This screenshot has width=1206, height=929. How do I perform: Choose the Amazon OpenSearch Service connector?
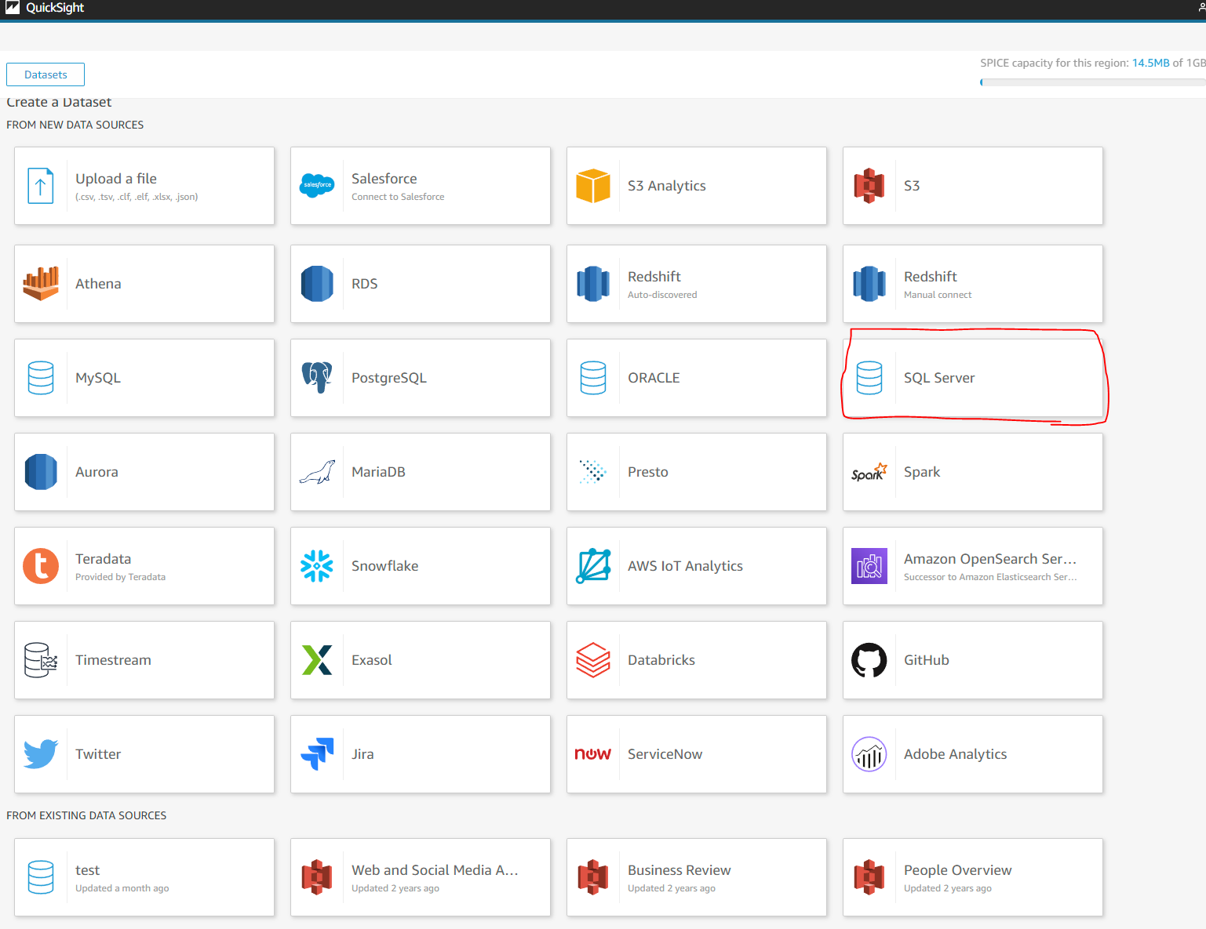973,566
